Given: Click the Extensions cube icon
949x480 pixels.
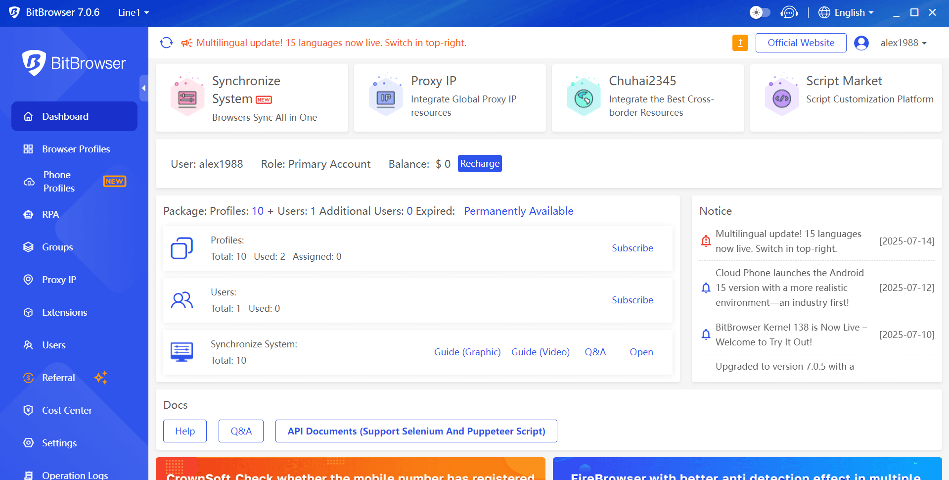Looking at the screenshot, I should point(28,312).
